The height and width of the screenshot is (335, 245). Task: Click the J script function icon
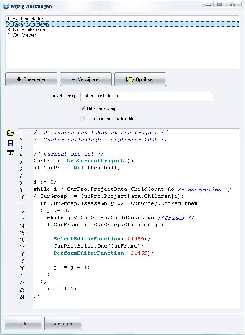pos(10,153)
